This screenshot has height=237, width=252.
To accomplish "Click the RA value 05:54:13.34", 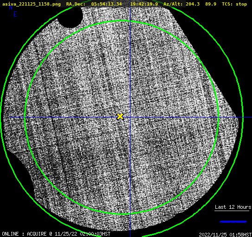I will click(107, 4).
